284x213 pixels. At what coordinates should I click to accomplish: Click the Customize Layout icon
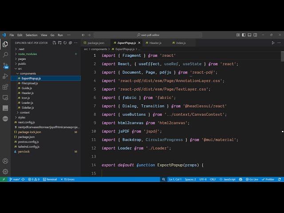(238, 35)
